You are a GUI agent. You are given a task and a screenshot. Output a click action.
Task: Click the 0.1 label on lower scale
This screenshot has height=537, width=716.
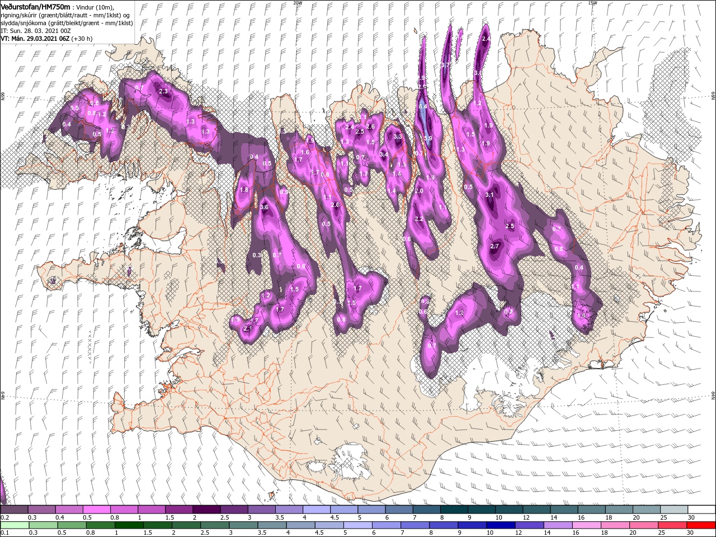point(4,533)
